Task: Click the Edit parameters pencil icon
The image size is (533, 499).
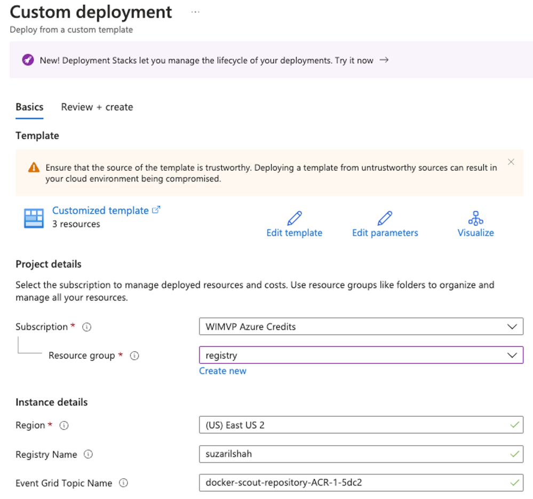Action: [385, 218]
